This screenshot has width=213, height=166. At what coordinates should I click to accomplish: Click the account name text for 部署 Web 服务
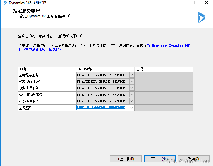tap(101, 82)
